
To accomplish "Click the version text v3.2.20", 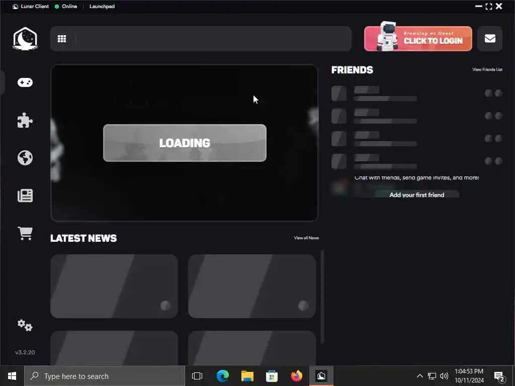I will [x=25, y=352].
